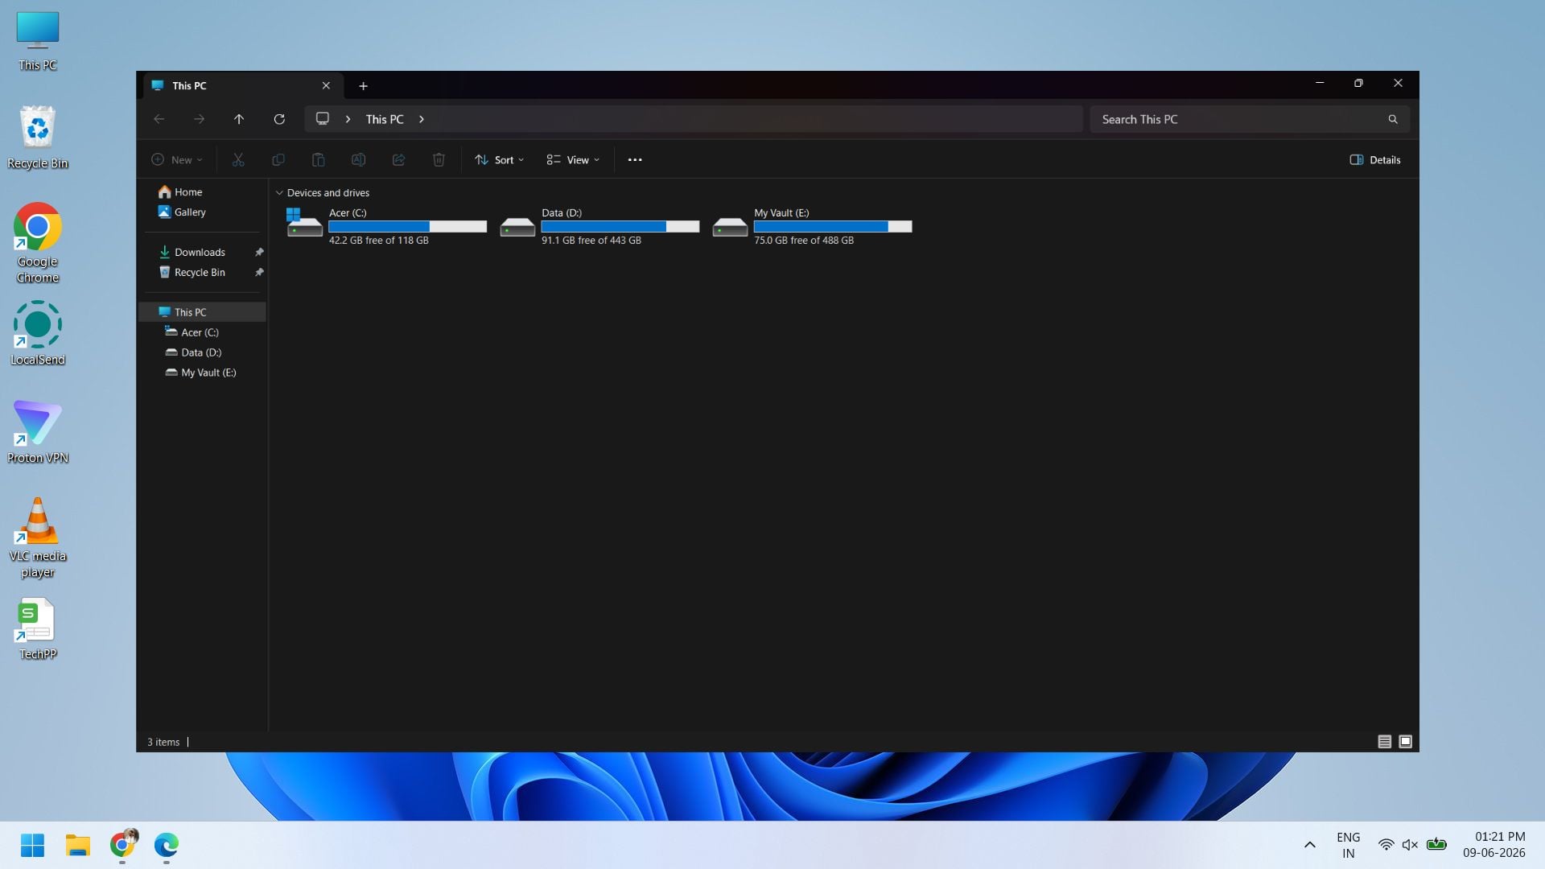Select Proton VPN desktop shortcut
This screenshot has width=1545, height=869.
click(38, 432)
